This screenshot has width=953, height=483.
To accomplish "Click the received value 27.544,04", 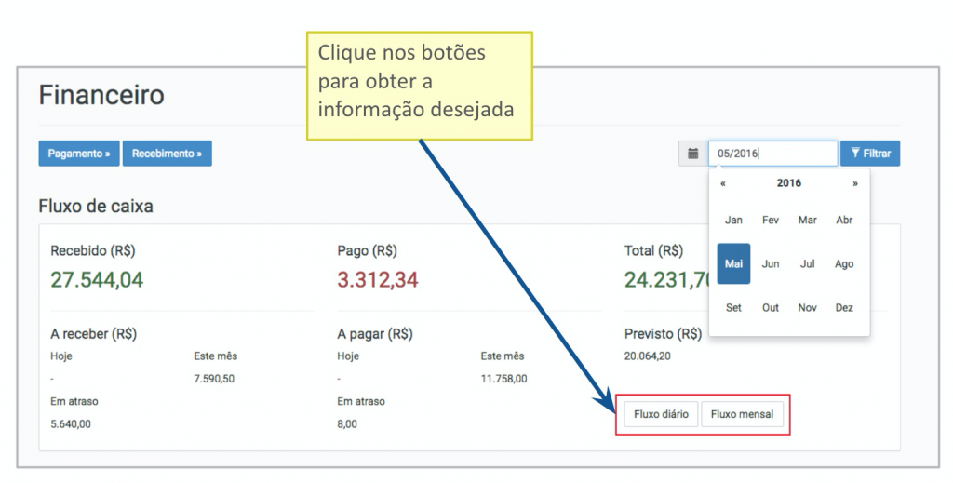I will [x=97, y=279].
